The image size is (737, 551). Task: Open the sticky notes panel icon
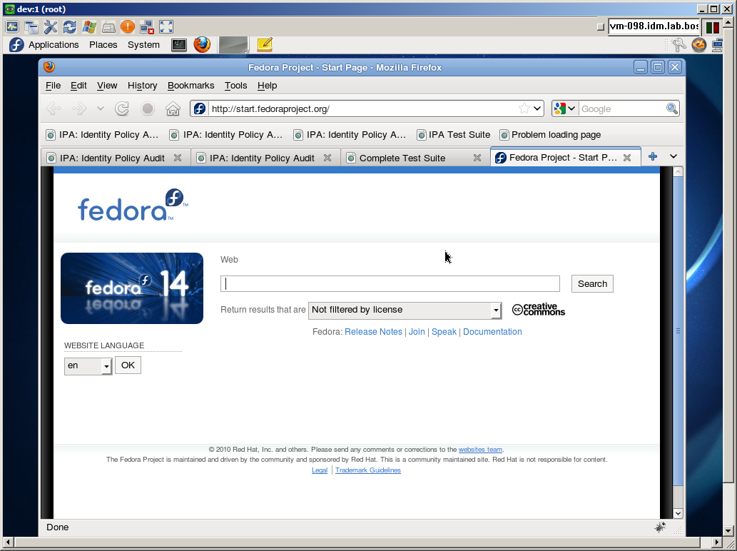click(x=265, y=44)
